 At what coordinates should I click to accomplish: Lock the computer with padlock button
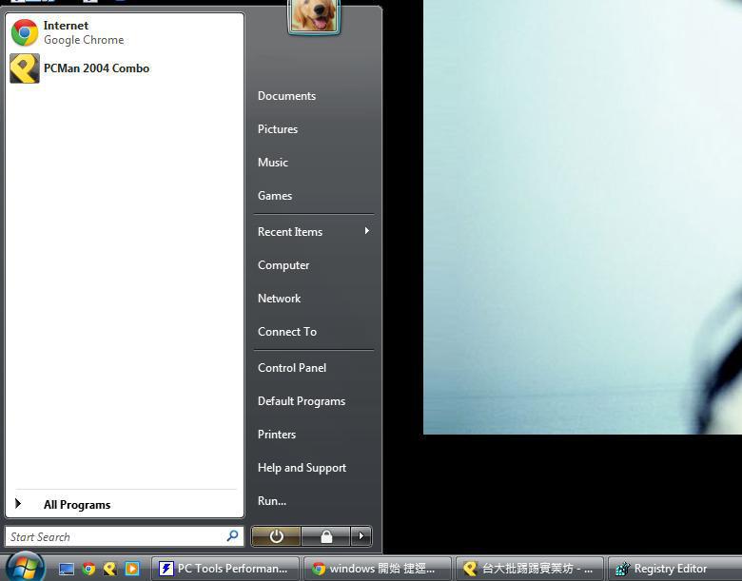coord(326,536)
